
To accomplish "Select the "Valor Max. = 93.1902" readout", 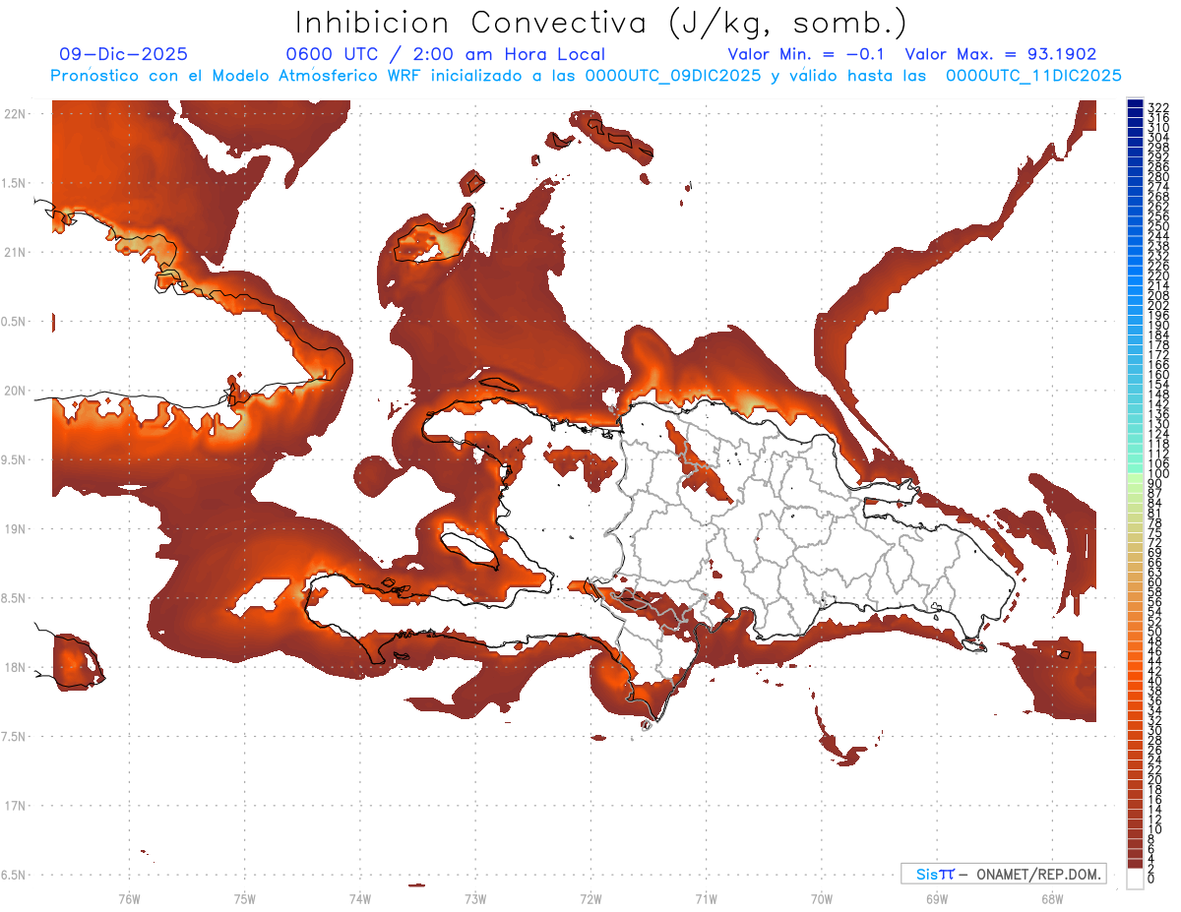I will [x=1001, y=54].
